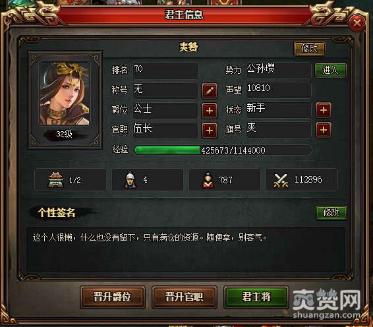
Task: Click the plus icon next to 爵位 公士
Action: tap(210, 111)
